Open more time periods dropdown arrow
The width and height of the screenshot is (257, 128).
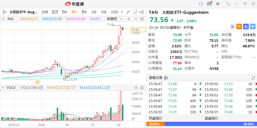(x=122, y=12)
